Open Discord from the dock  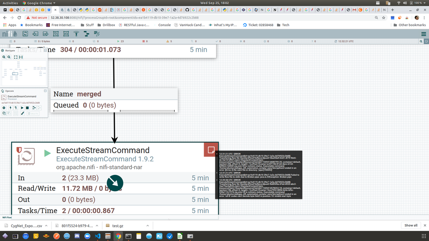(x=77, y=236)
